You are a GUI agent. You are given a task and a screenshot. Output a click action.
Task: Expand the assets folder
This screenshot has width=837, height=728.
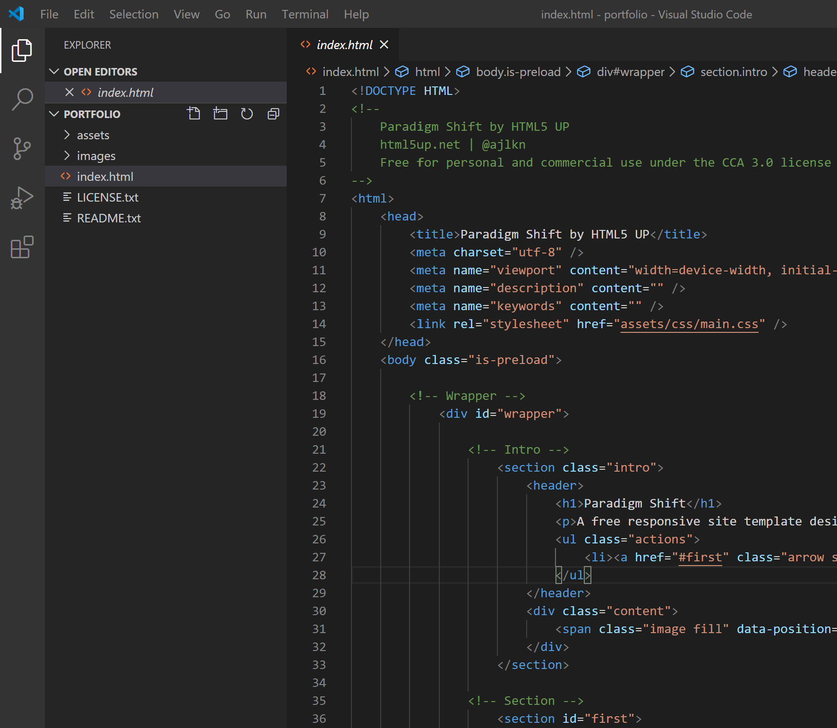(x=93, y=135)
